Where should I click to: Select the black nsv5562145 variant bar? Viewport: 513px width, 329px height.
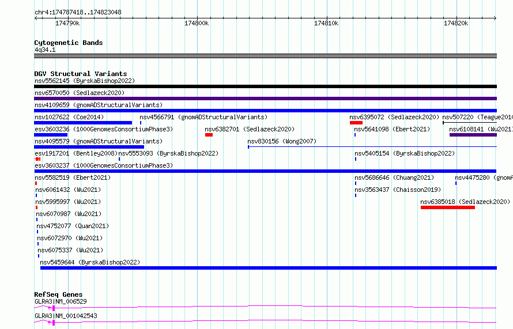(x=265, y=86)
